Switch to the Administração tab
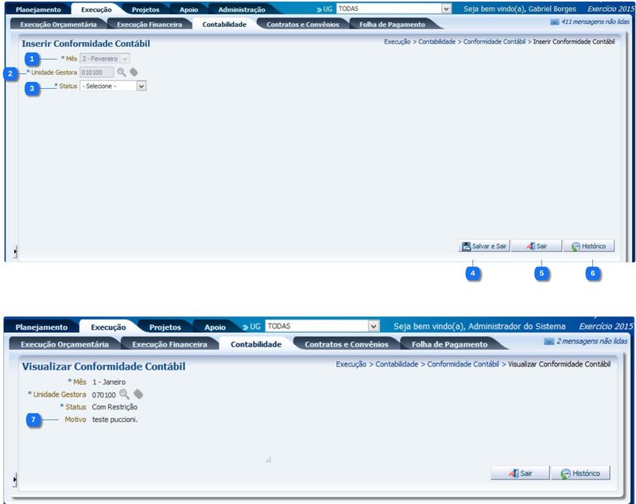 [242, 10]
